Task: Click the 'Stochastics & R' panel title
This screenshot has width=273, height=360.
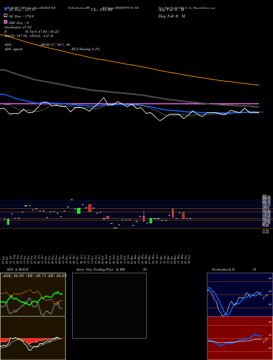Action: click(x=223, y=269)
